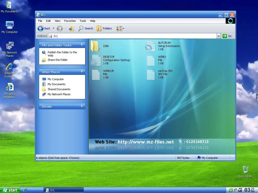The height and width of the screenshot is (193, 258).
Task: Click the Start button
Action: click(x=10, y=190)
